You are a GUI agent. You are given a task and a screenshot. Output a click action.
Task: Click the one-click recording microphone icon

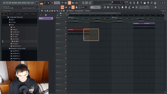(138, 3)
